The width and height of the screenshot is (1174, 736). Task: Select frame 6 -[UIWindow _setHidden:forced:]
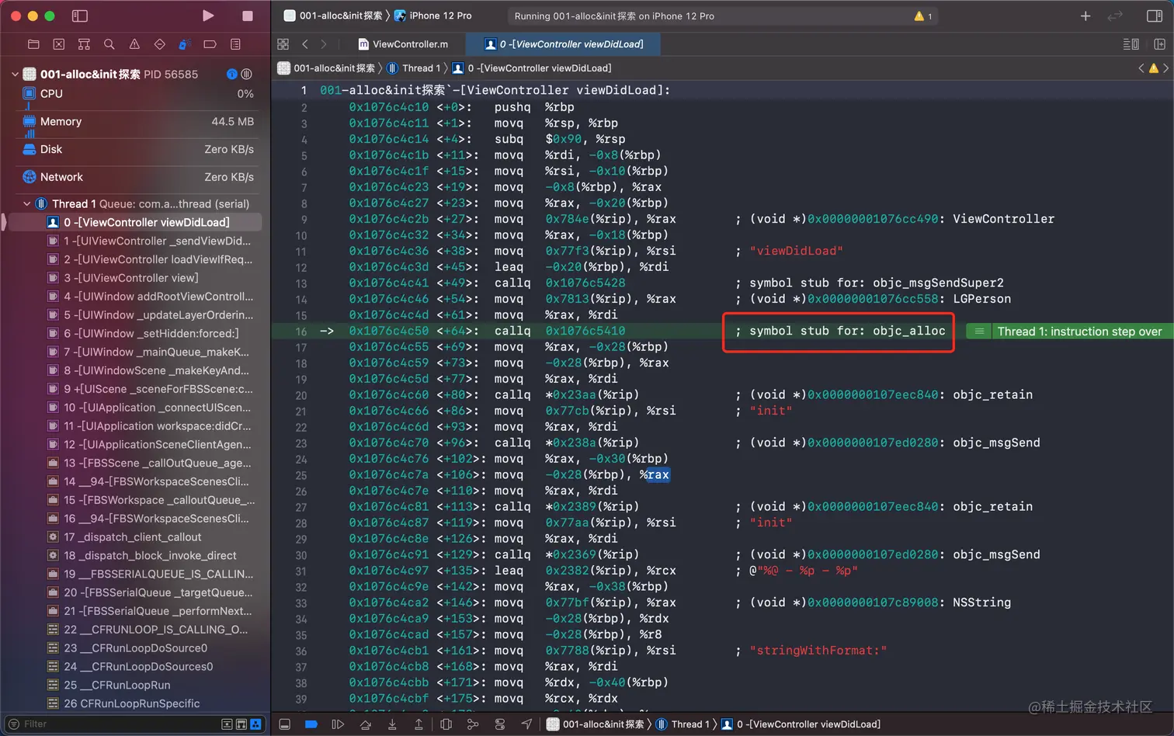pyautogui.click(x=135, y=333)
